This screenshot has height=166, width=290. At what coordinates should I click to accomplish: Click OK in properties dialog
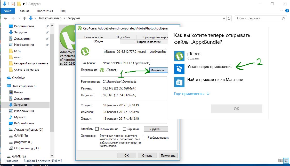[126, 155]
